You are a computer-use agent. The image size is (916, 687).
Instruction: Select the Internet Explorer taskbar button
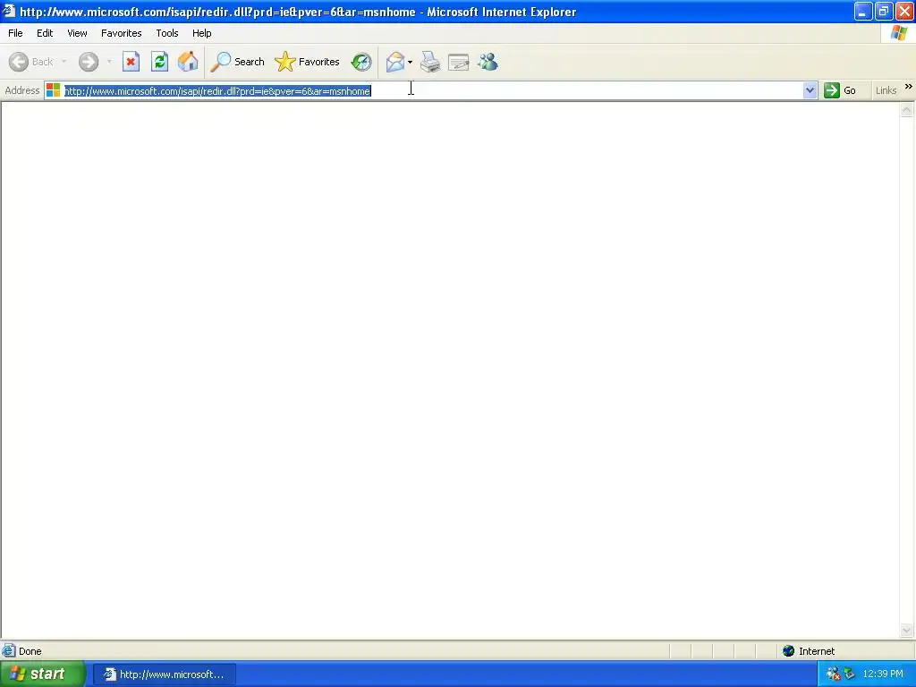coord(165,674)
